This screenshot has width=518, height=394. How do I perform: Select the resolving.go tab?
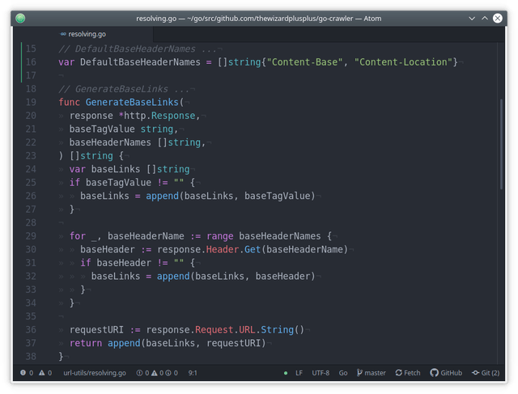pyautogui.click(x=83, y=34)
